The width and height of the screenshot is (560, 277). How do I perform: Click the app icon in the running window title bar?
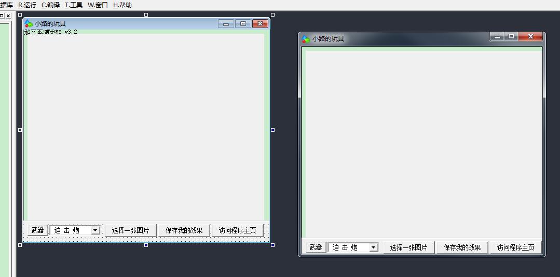[306, 39]
